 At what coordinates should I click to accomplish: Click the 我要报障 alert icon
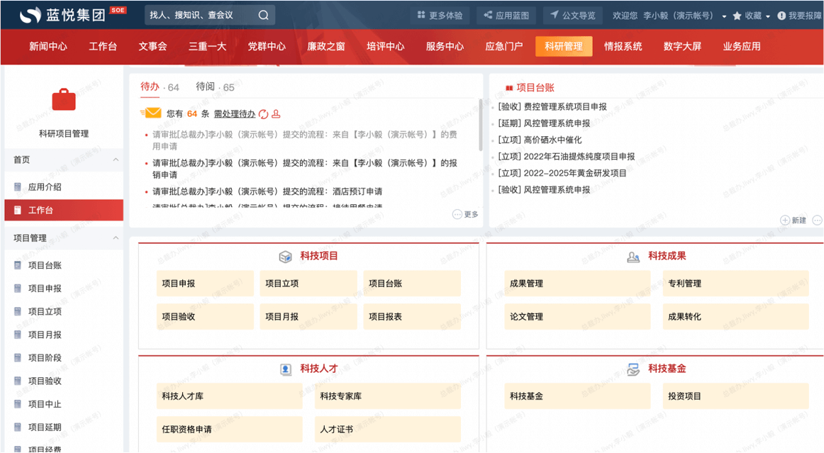[781, 16]
